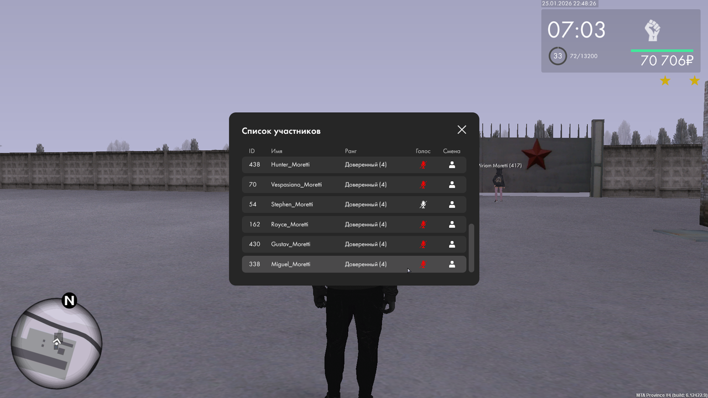Click the circular minimap radar

coord(56,343)
